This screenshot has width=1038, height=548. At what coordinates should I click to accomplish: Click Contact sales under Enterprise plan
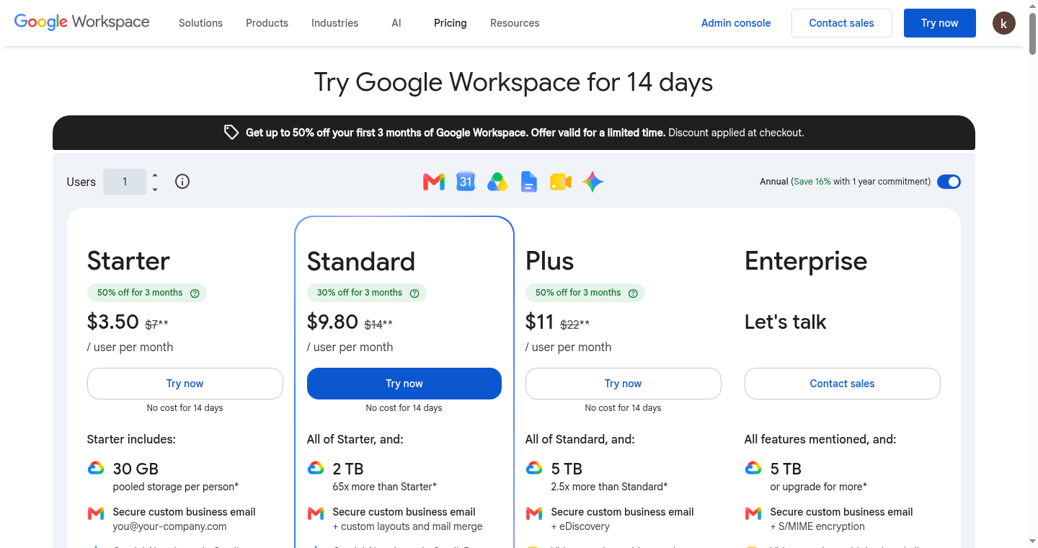click(x=843, y=384)
